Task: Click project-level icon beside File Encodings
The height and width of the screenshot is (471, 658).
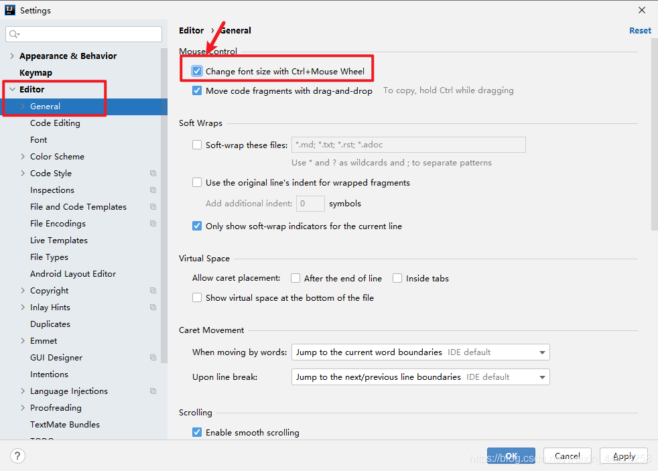Action: 153,224
